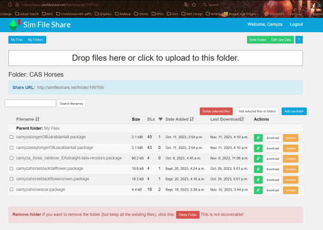This screenshot has height=230, width=323.
Task: Click the shield tracking protection icon
Action: [10, 5]
